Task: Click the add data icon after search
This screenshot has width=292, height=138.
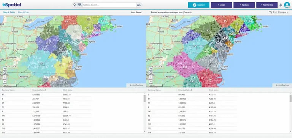Action: [x=138, y=5]
